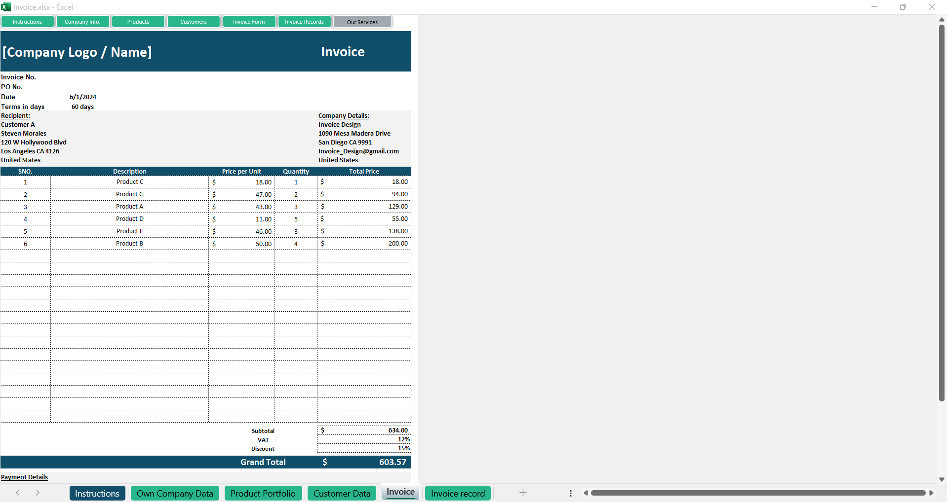Image resolution: width=947 pixels, height=502 pixels.
Task: Go to Products via top navigation button
Action: click(138, 22)
